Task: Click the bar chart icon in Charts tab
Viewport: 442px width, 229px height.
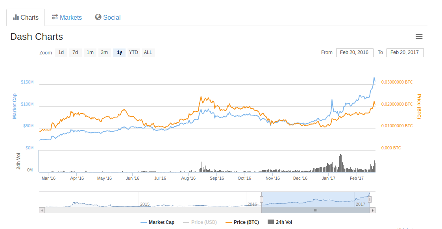Action: pos(16,17)
